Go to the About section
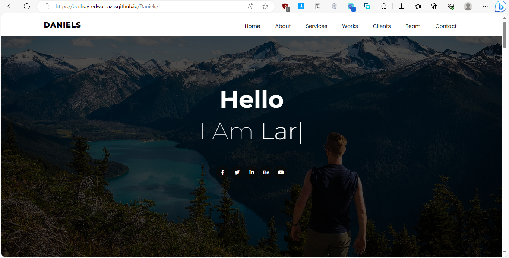 (x=283, y=26)
